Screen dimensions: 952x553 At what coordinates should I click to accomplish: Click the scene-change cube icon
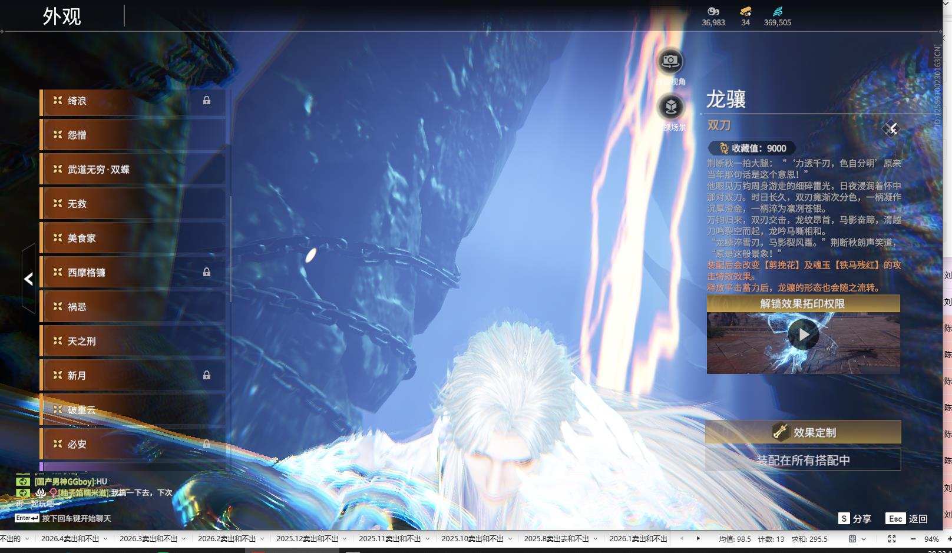pyautogui.click(x=670, y=107)
